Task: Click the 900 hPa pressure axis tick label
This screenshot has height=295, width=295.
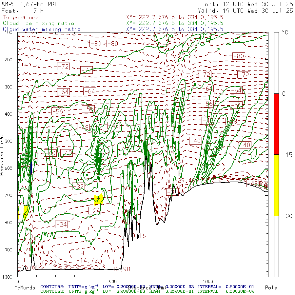Action: (x=9, y=250)
